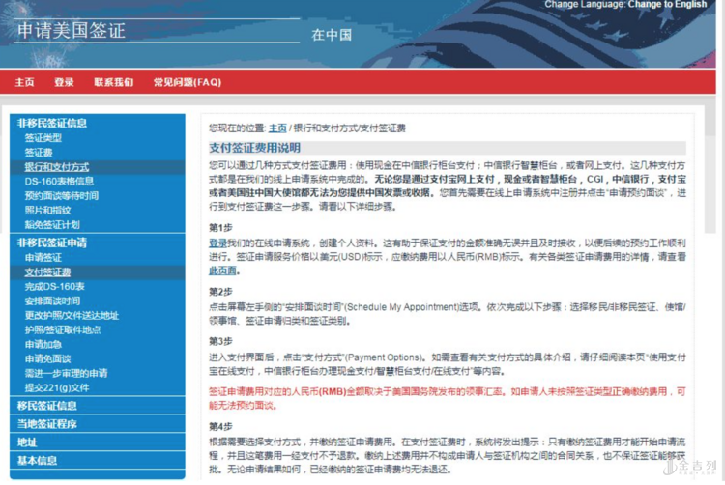Expand the 地址 sidebar section
The image size is (725, 485).
coord(27,442)
